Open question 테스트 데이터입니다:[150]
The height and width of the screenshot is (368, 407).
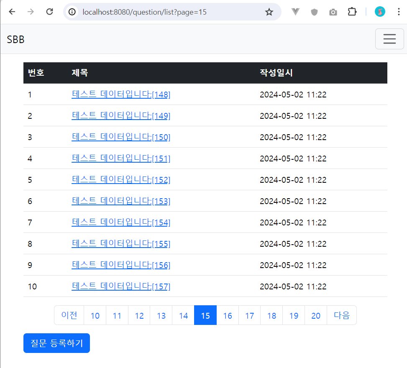[x=121, y=137]
